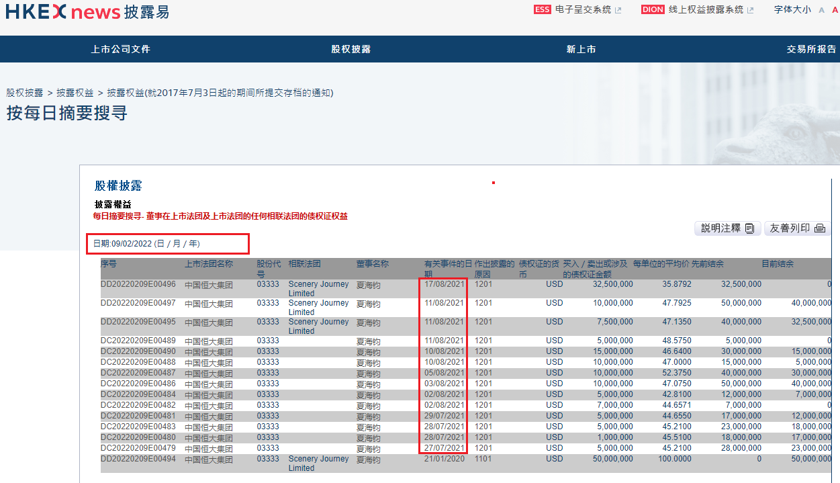Click the 每单位的平均价 column header

click(661, 264)
